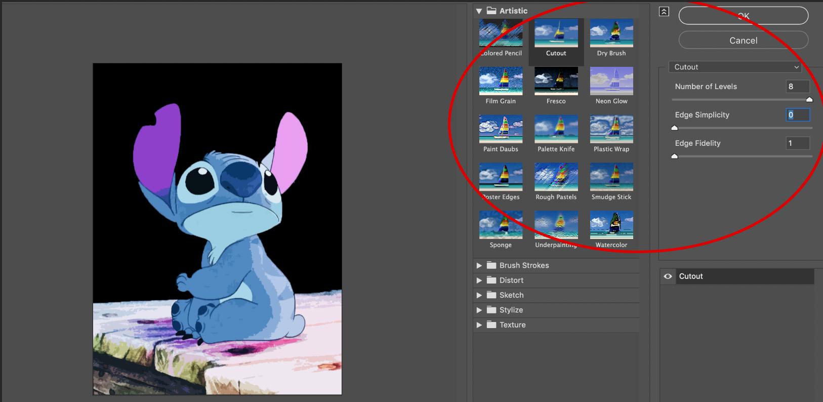Collapse the filter gallery thumbnails panel

pos(664,12)
